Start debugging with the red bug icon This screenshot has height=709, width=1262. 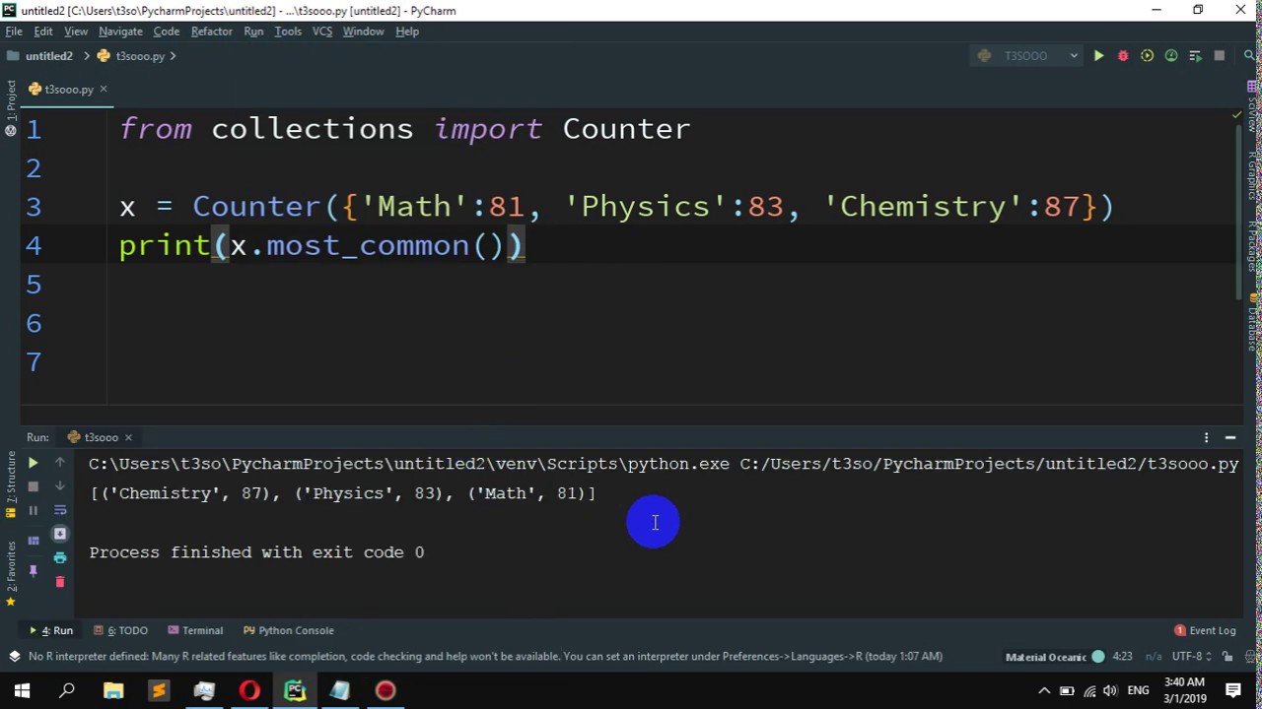click(x=1123, y=56)
